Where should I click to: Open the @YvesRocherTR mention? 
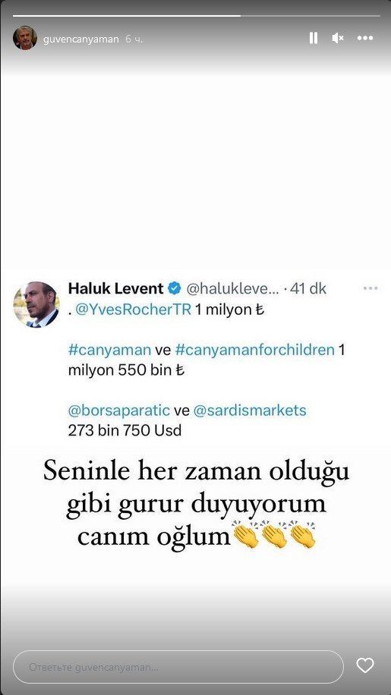[134, 310]
